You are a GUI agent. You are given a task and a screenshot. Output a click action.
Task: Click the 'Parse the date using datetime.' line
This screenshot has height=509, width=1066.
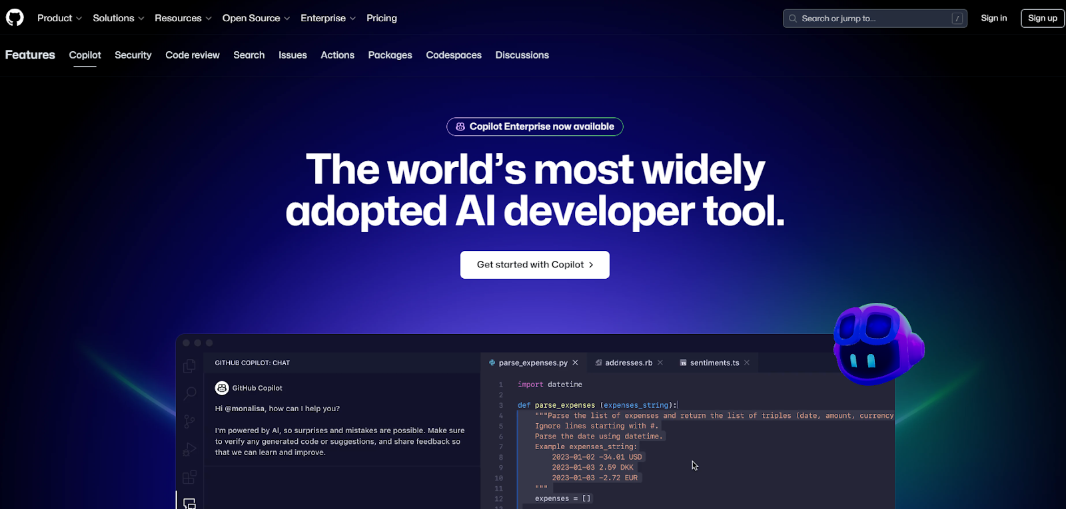coord(599,436)
